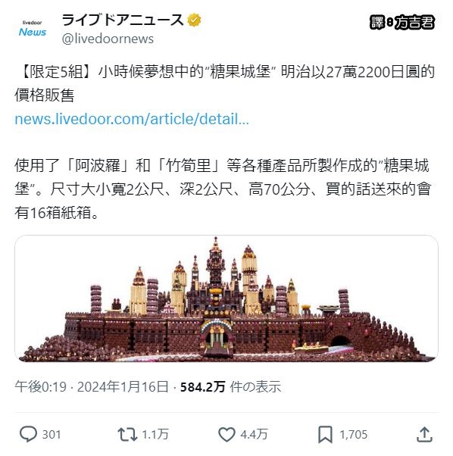Click the @livedoornews handle
Viewport: 453px width, 456px height.
[x=108, y=39]
